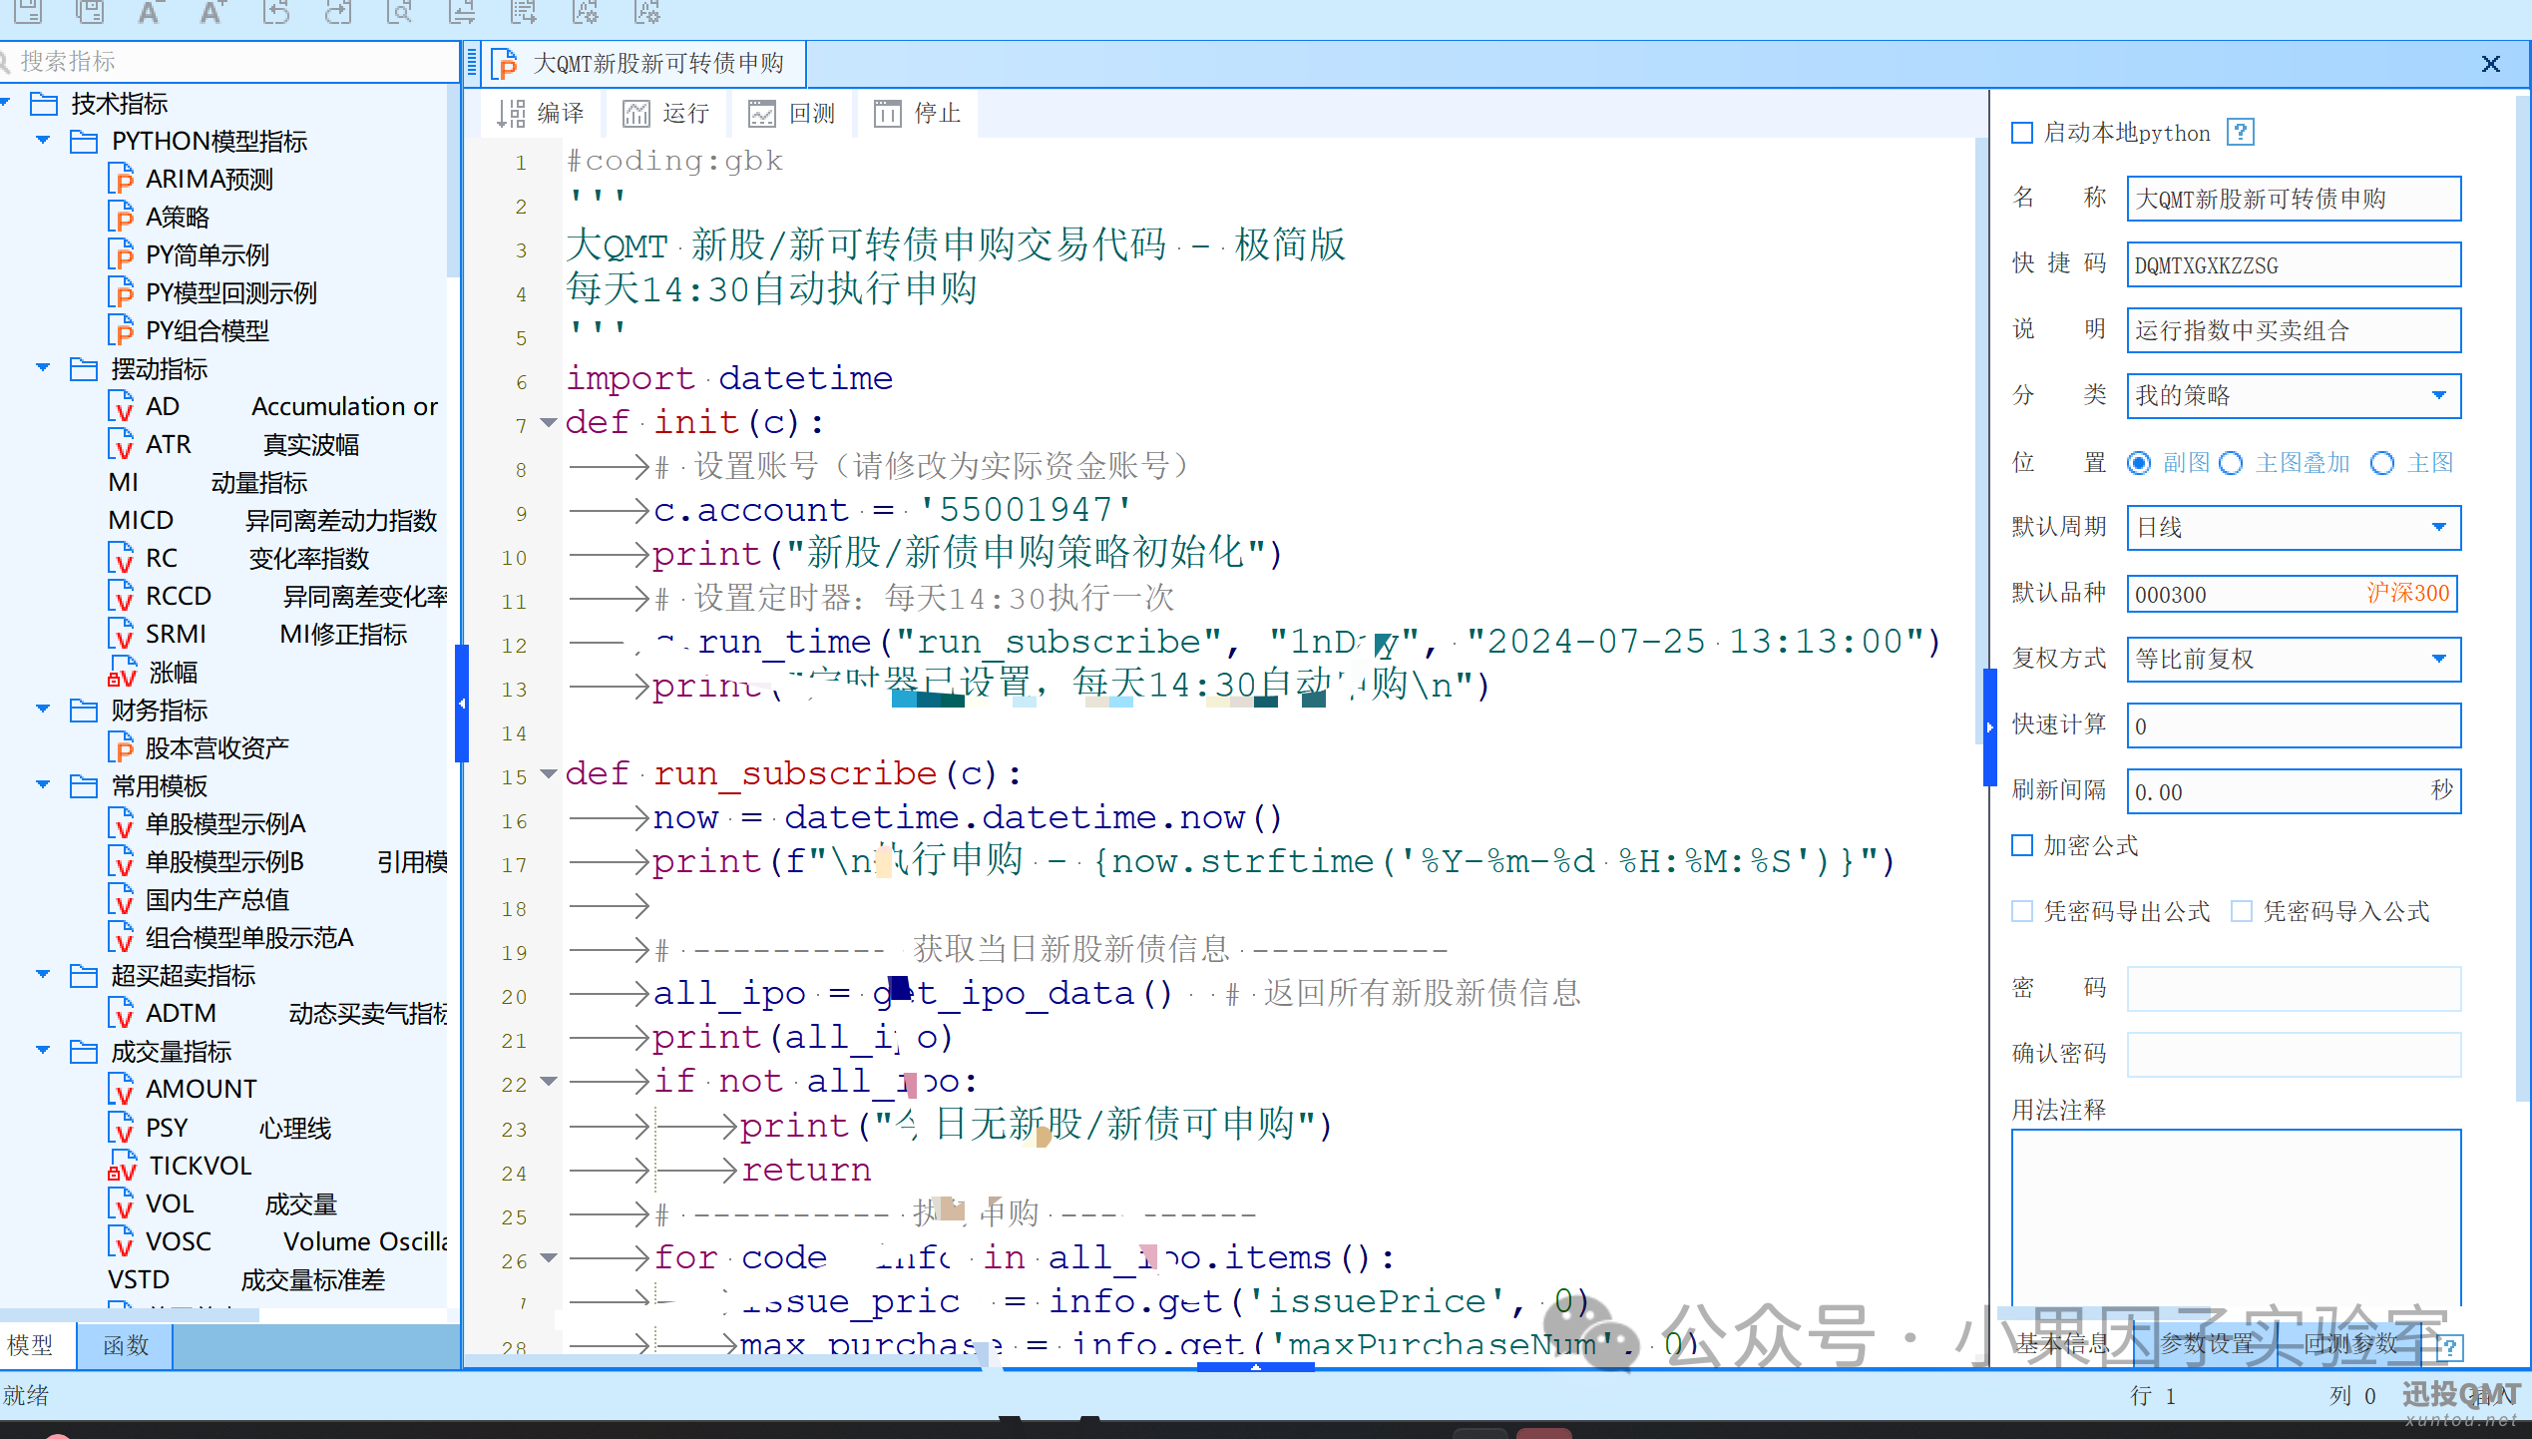2532x1439 pixels.
Task: Collapse the 成交量指标 folder
Action: [x=43, y=1050]
